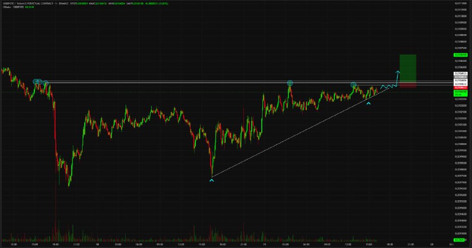The width and height of the screenshot is (472, 248).
Task: Select the cyan caret marker below the latest pullback
Action: [368, 104]
